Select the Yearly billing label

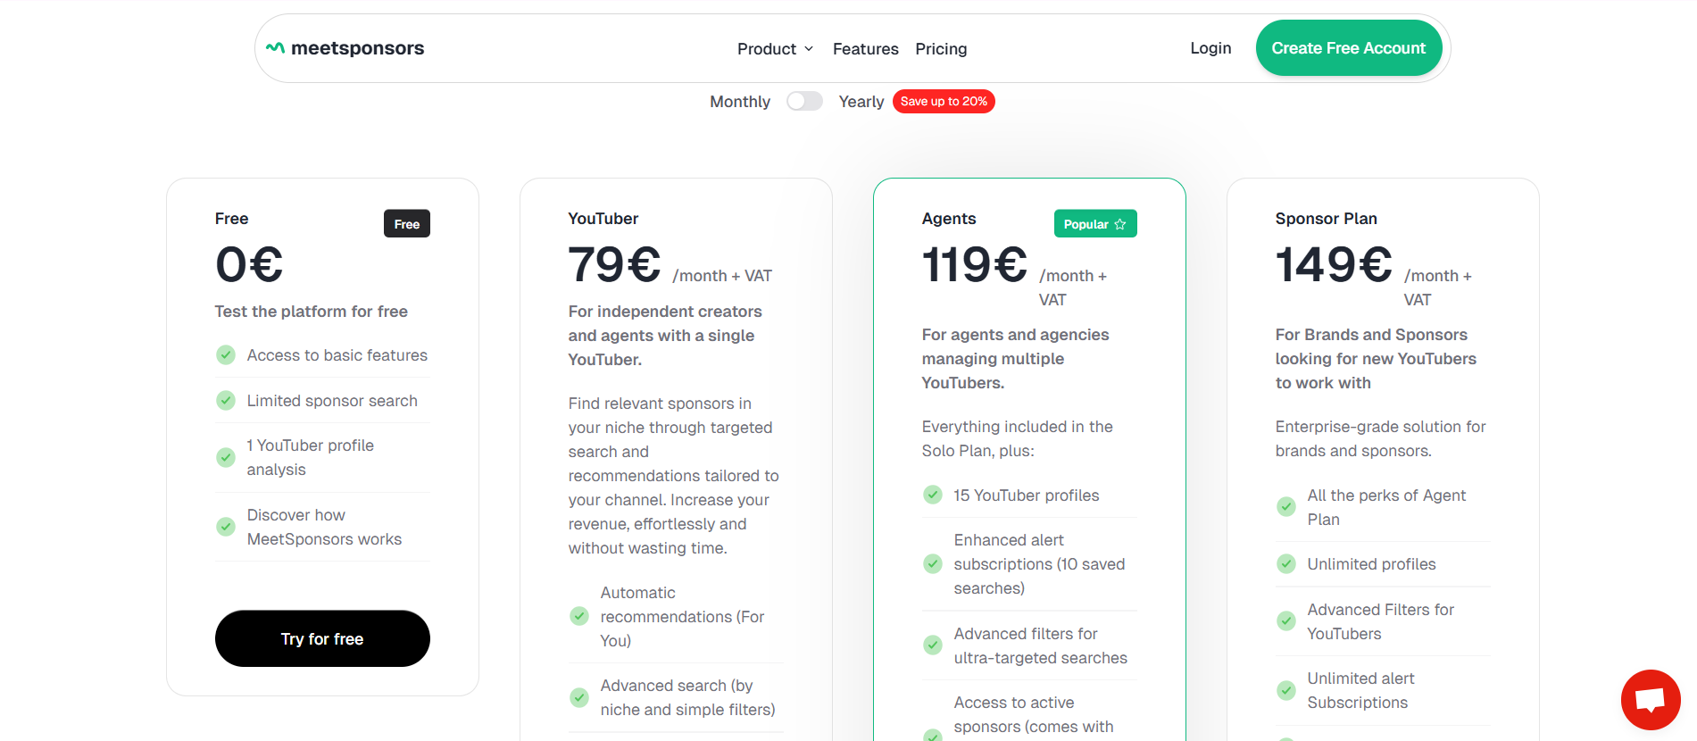click(861, 102)
